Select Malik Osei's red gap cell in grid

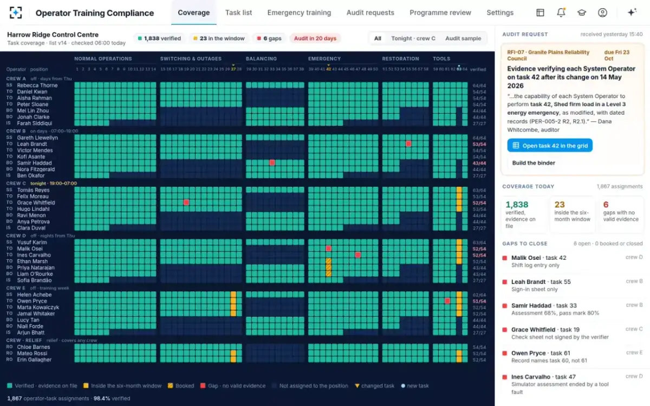click(328, 248)
